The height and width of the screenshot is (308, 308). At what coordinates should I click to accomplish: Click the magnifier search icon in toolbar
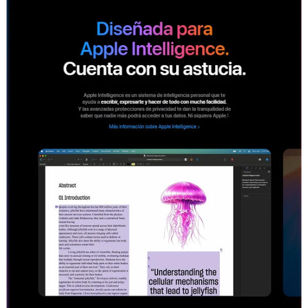[49, 160]
